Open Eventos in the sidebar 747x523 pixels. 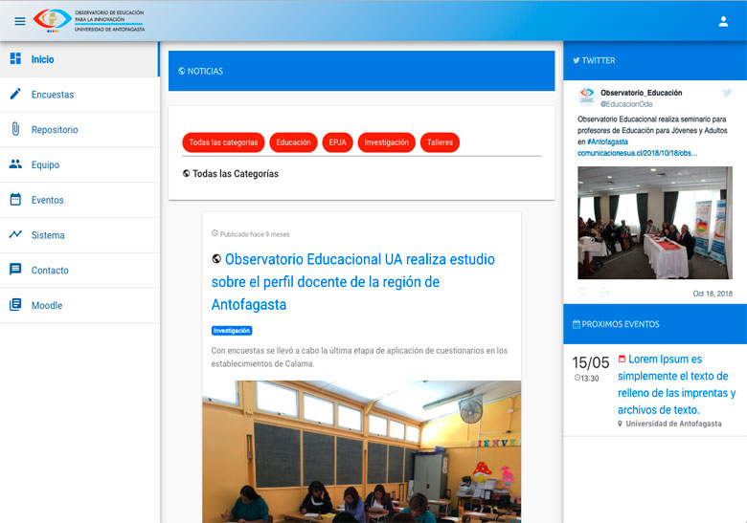pyautogui.click(x=79, y=200)
